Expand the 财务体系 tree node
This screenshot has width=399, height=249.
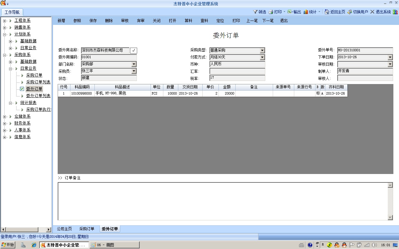(5, 123)
